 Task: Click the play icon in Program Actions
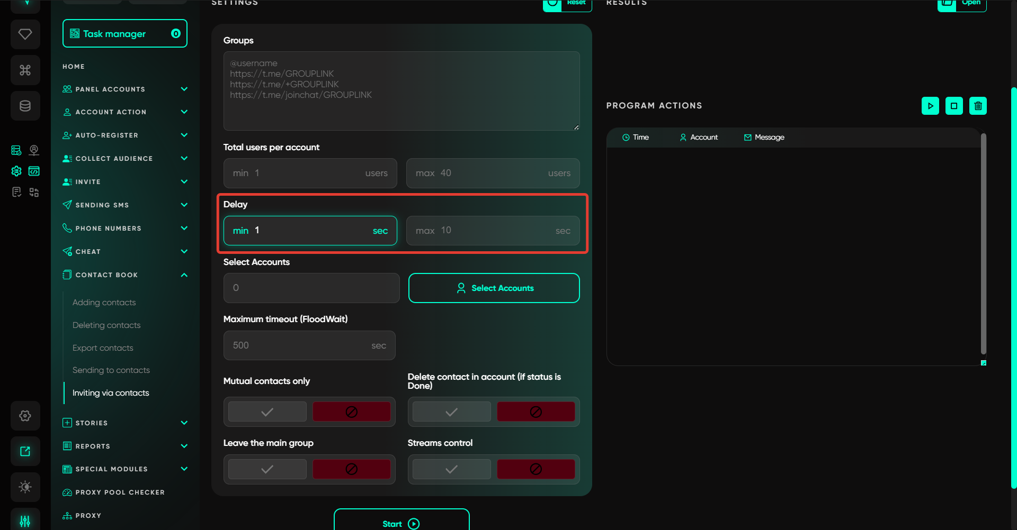(930, 106)
